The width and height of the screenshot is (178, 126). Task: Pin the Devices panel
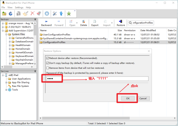coord(35,71)
